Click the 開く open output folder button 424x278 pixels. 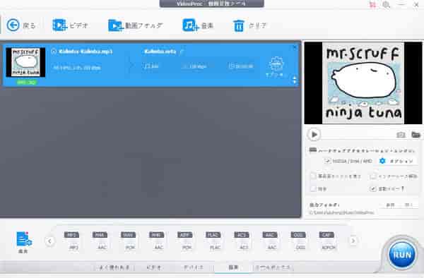[x=408, y=205]
